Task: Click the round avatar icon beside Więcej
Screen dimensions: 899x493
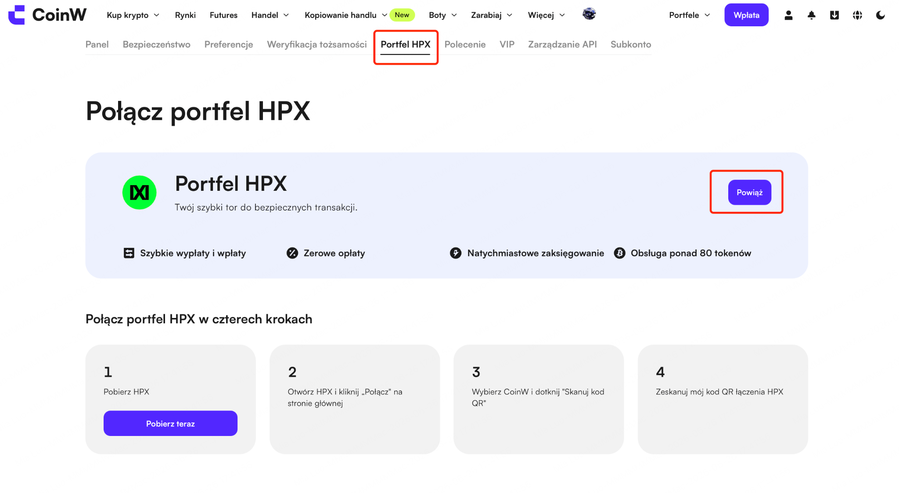Action: click(x=589, y=14)
